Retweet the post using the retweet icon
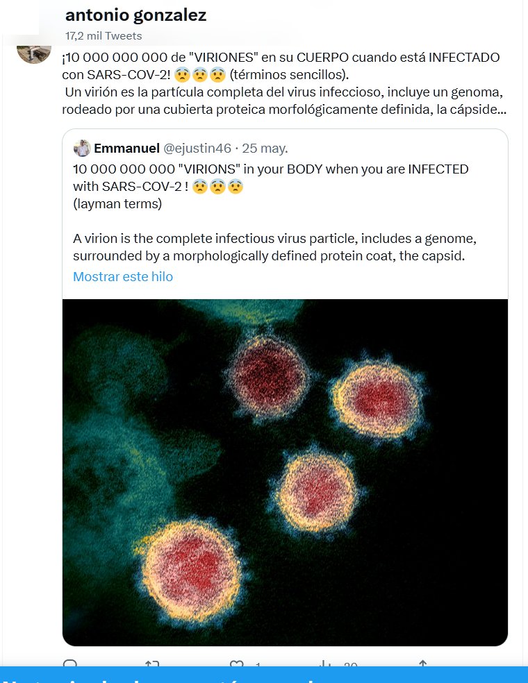Image resolution: width=528 pixels, height=683 pixels. pos(153,664)
